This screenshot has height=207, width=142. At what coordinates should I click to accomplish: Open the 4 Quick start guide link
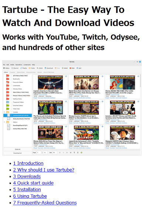point(33,183)
